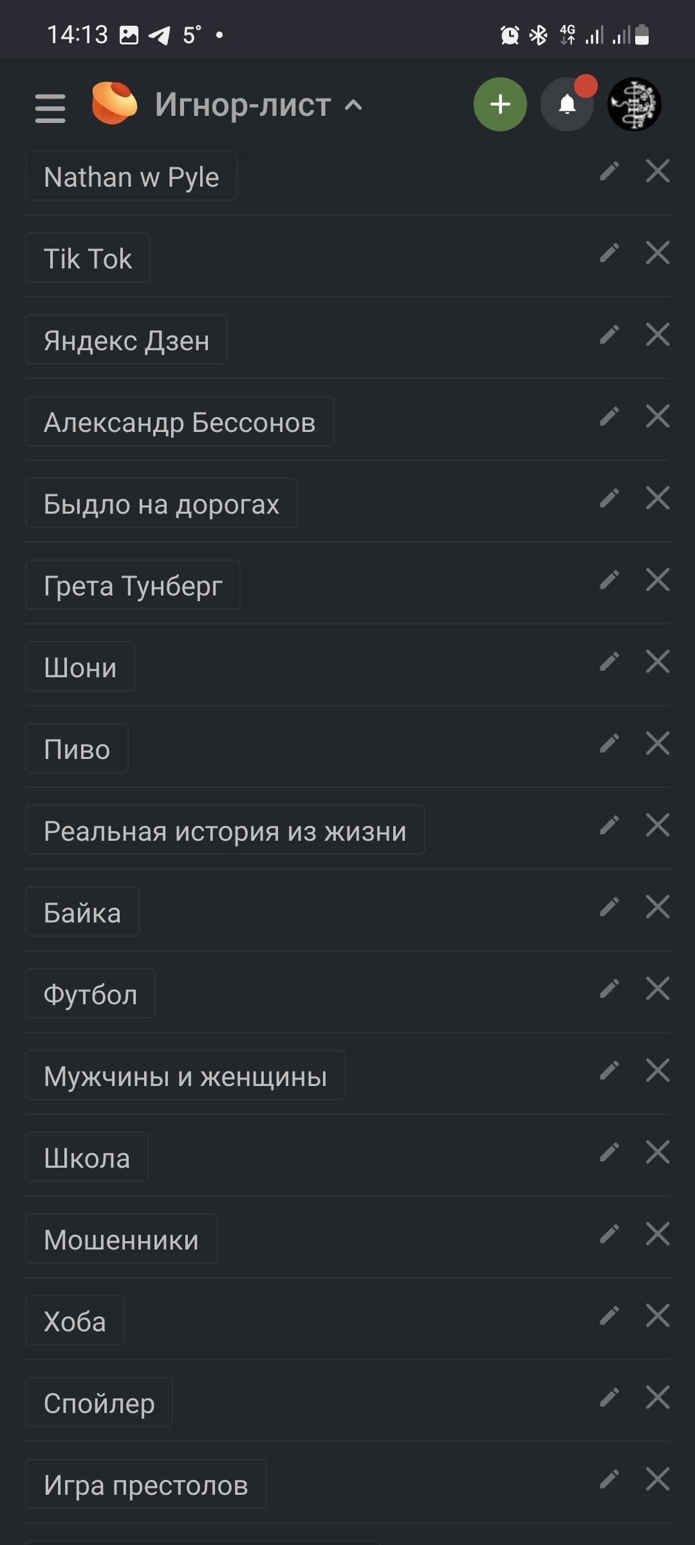Tap the Реальная история из жизни tag
The height and width of the screenshot is (1545, 695).
[x=225, y=830]
